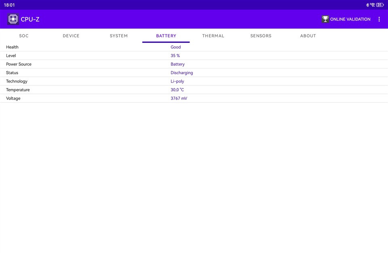This screenshot has width=388, height=253.
Task: Open the DEVICE tab
Action: (71, 36)
